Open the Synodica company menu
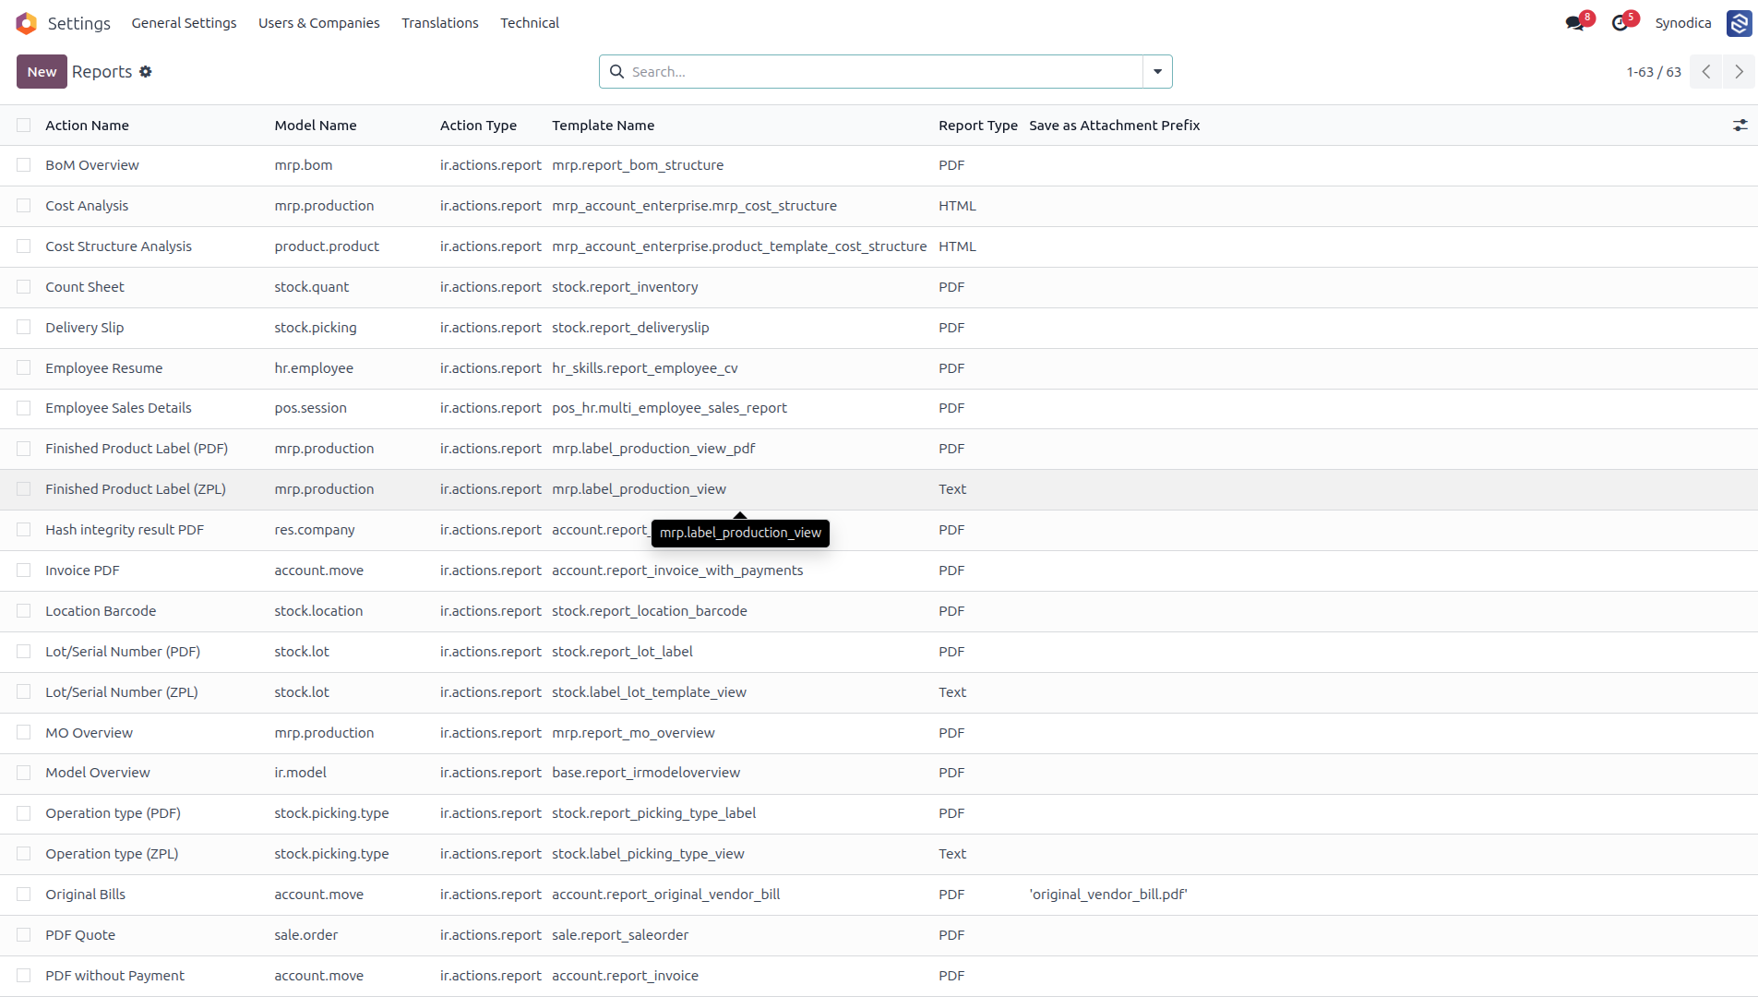This screenshot has height=997, width=1758. point(1682,23)
